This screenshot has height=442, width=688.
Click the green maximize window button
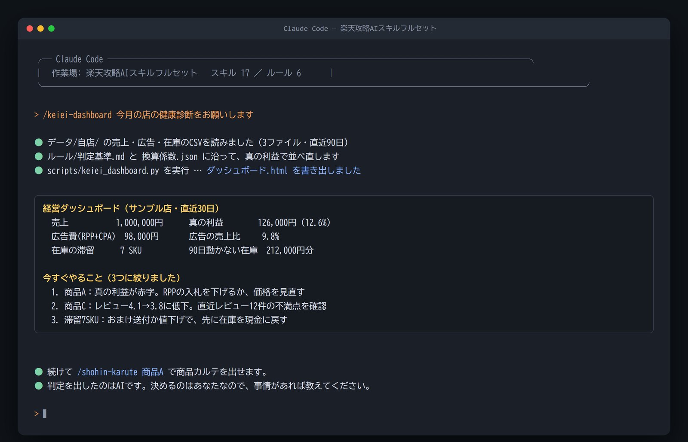(x=51, y=28)
